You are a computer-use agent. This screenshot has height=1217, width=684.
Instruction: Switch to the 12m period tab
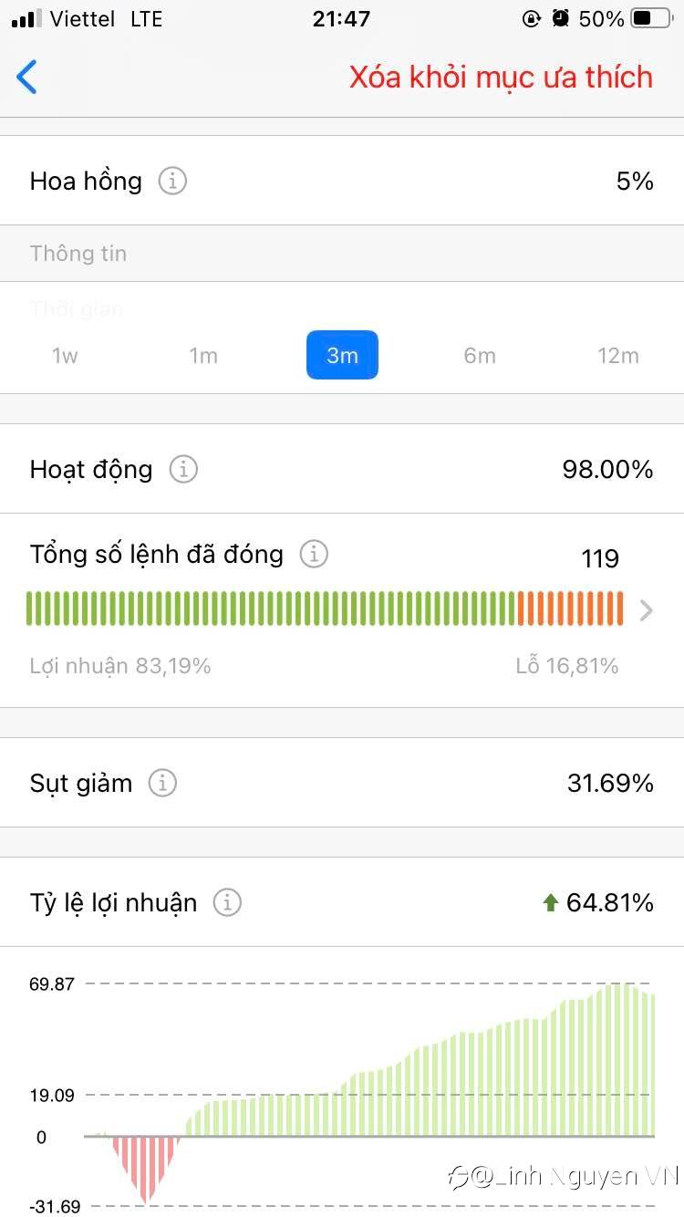pos(618,356)
